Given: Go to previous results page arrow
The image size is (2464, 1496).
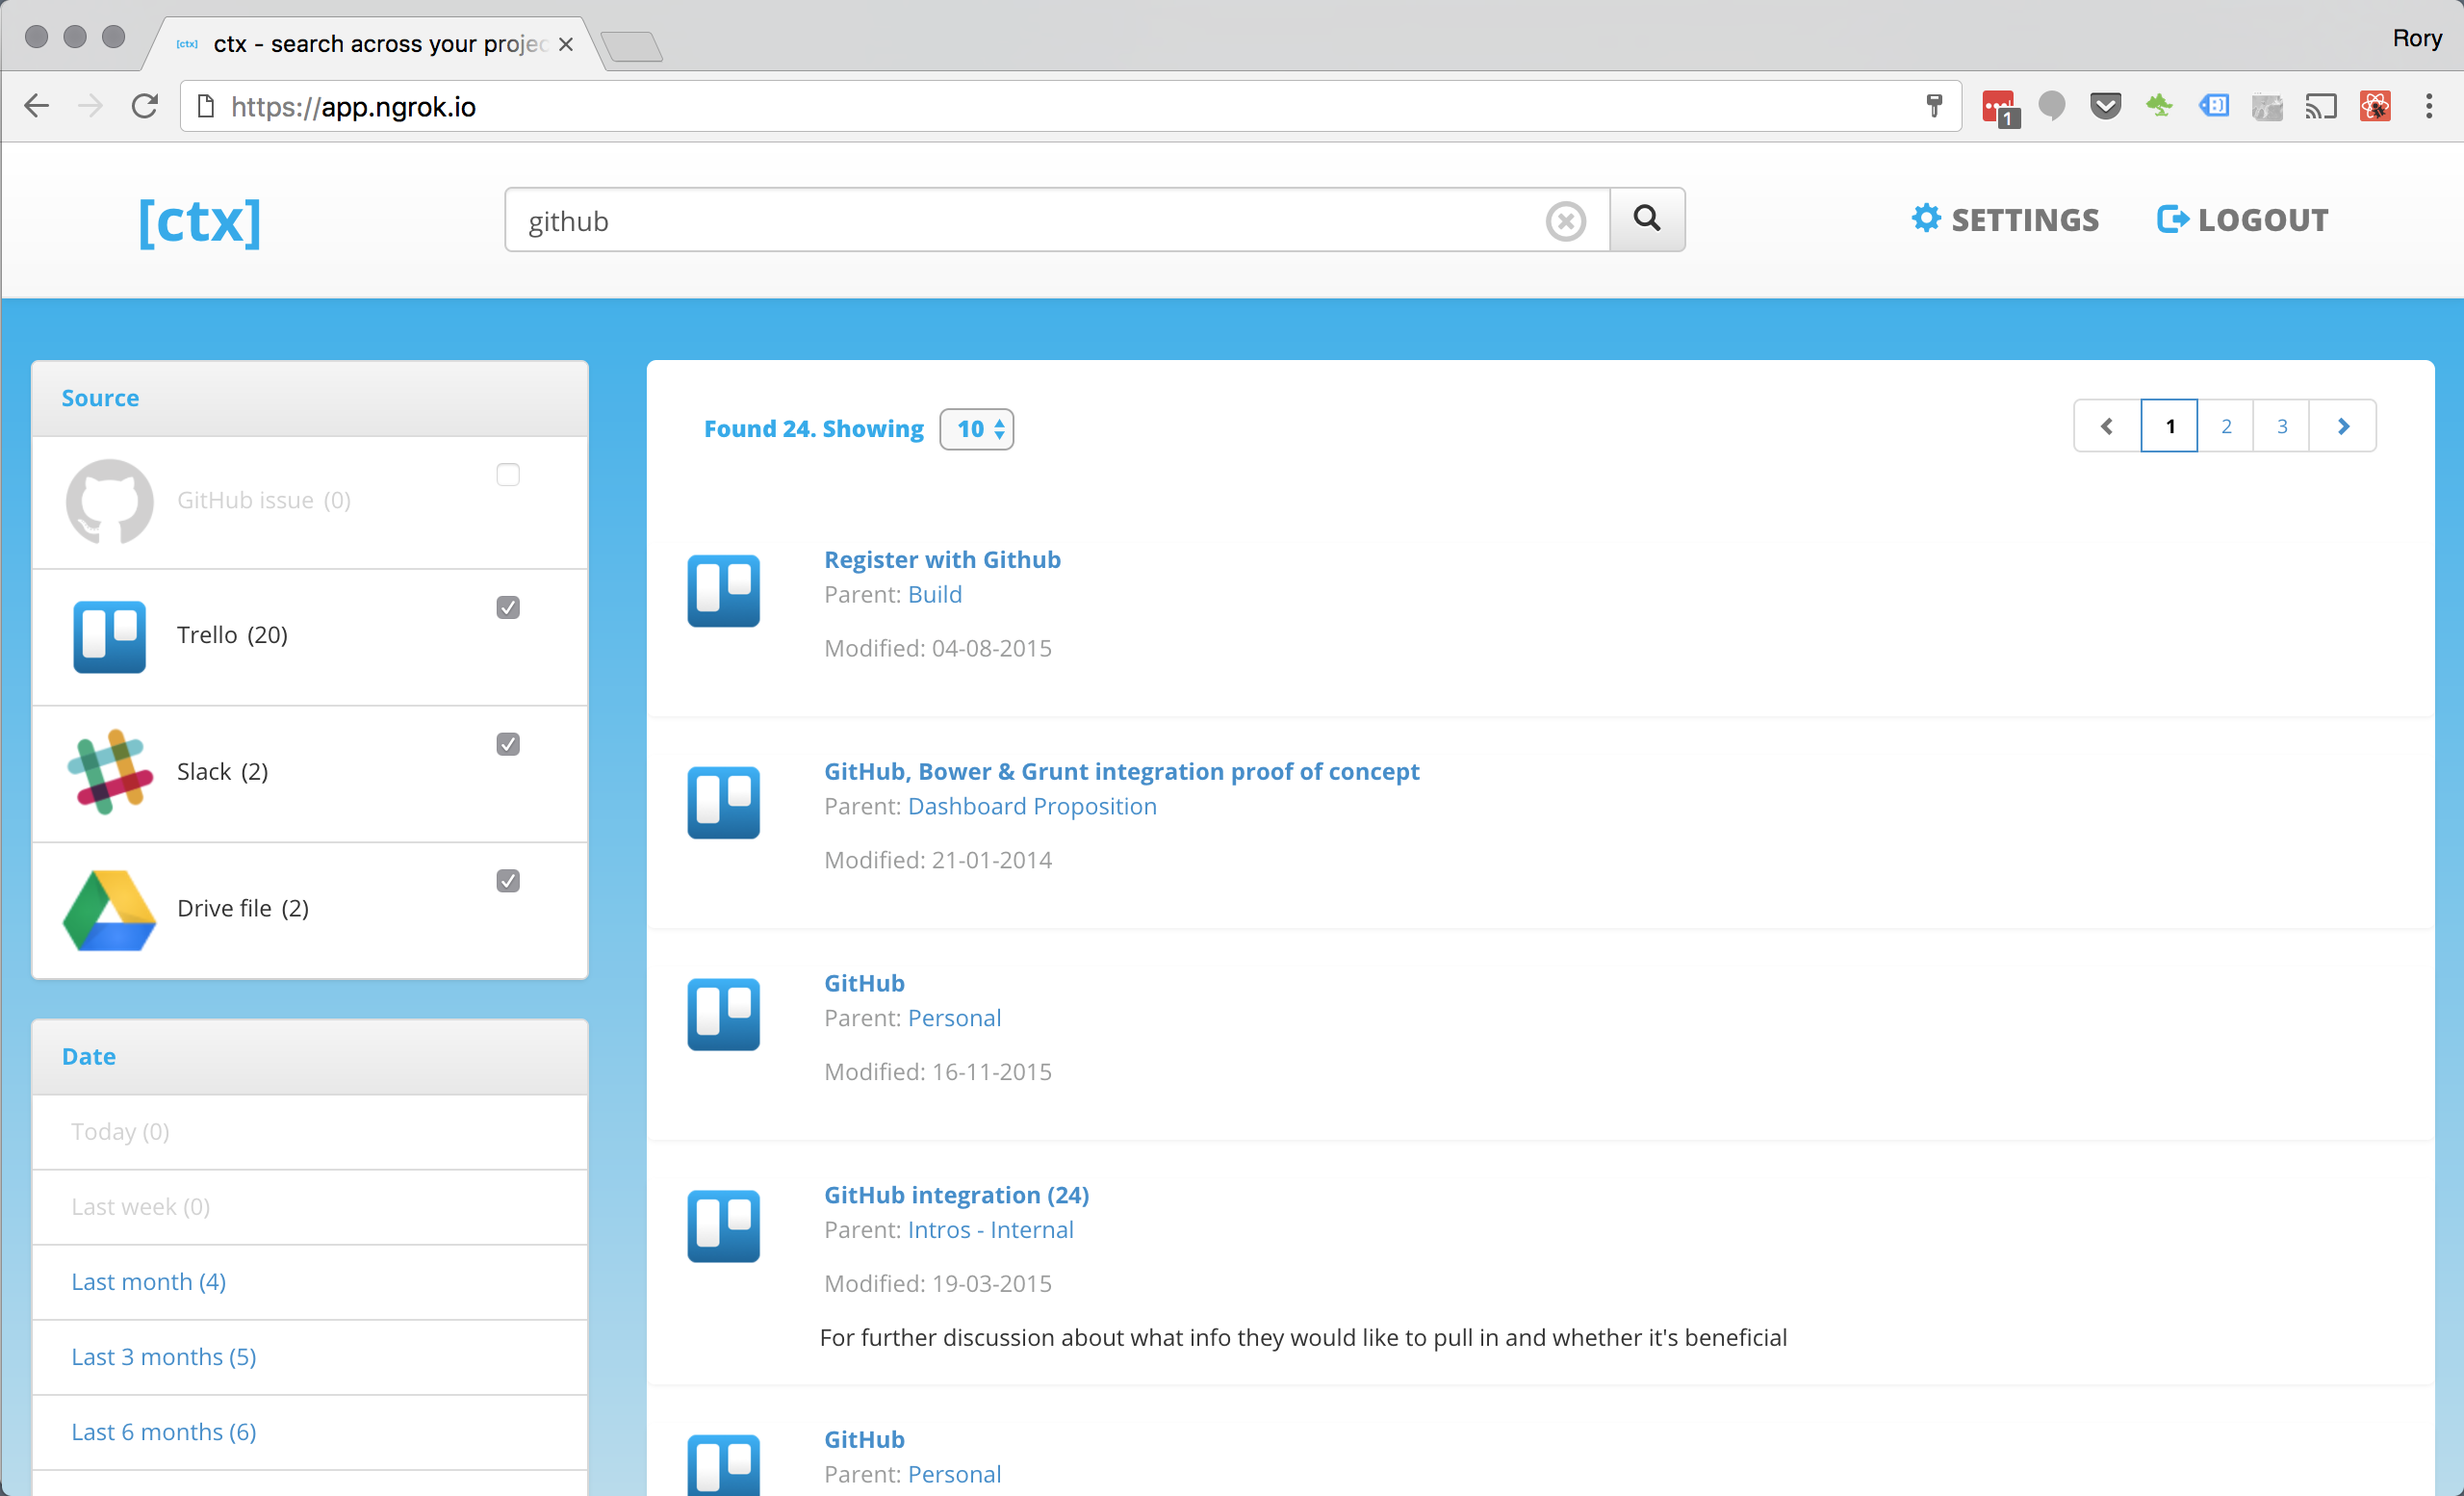Looking at the screenshot, I should coord(2107,426).
